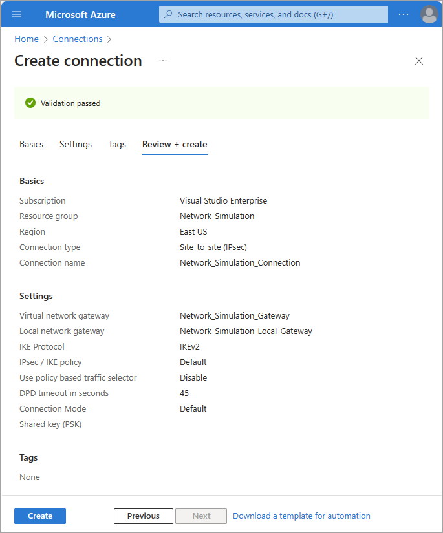This screenshot has height=533, width=443.
Task: Download a template for automation
Action: pos(301,516)
